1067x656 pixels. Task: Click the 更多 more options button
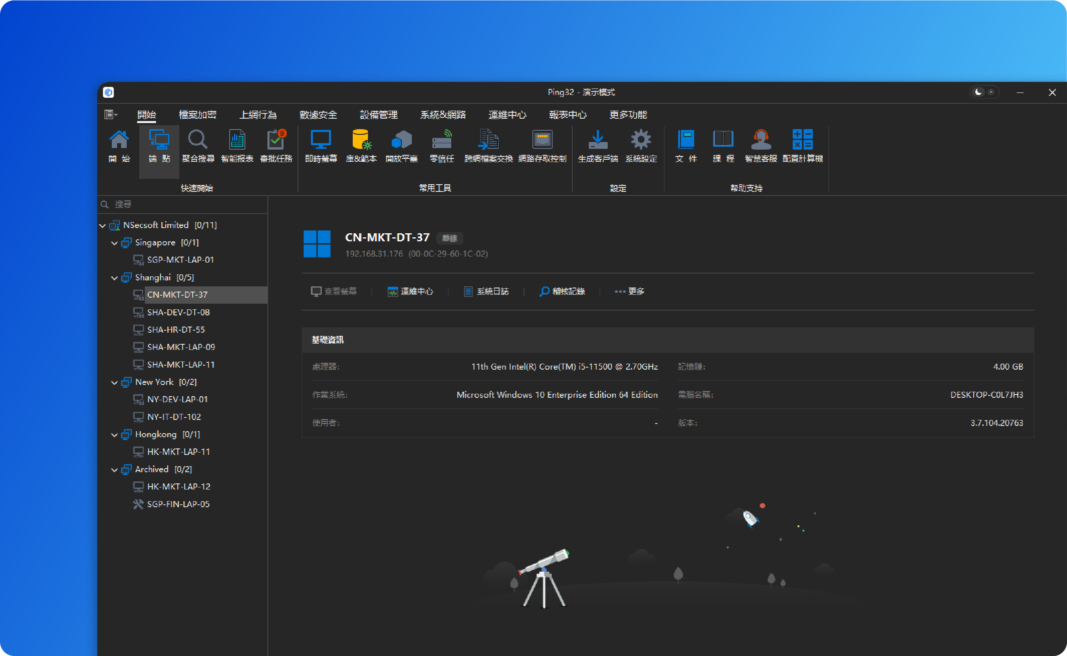click(629, 291)
